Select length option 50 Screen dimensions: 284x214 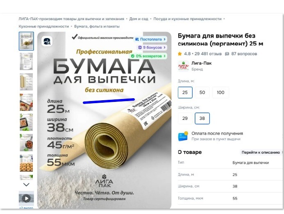[x=202, y=92]
